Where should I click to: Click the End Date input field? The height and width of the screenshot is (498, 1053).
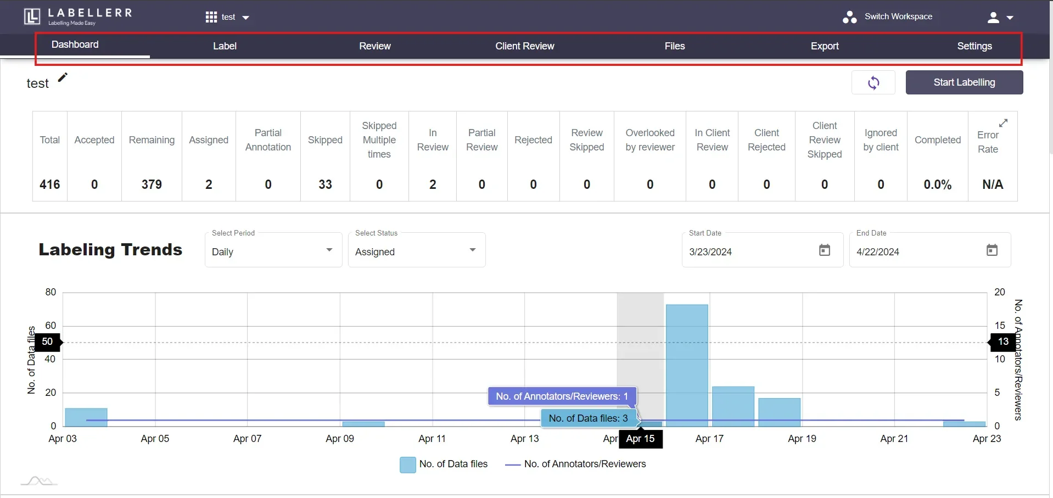point(930,250)
